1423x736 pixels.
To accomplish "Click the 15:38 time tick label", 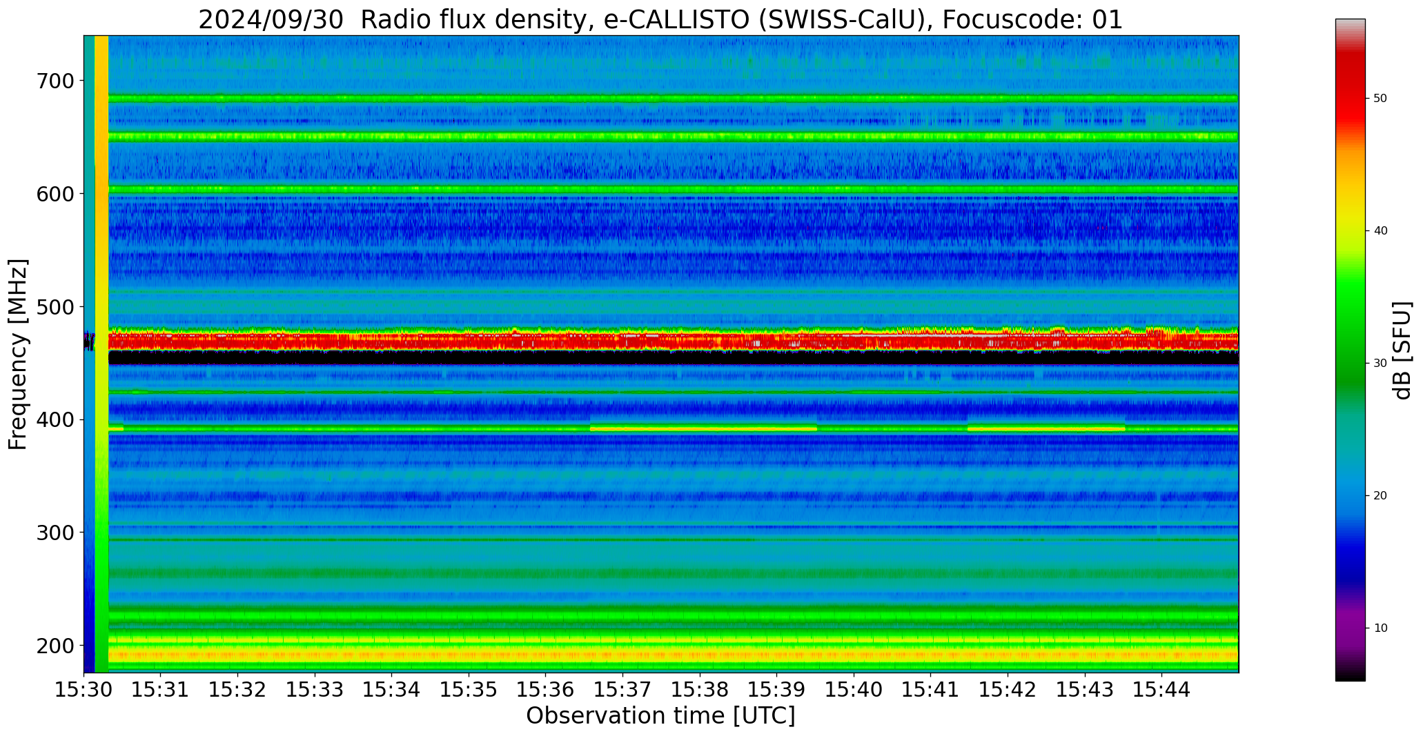I will point(700,689).
